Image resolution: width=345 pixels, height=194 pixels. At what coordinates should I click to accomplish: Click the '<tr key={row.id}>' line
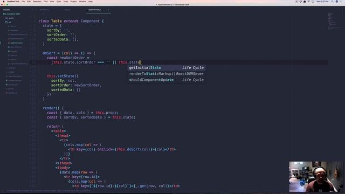(x=81, y=177)
